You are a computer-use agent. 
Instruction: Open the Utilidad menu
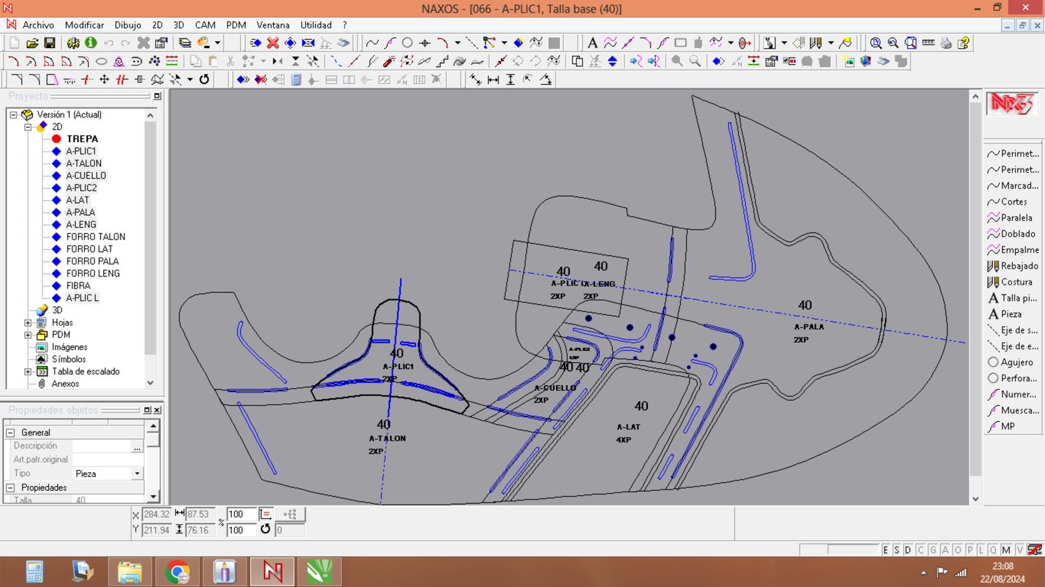coord(316,25)
